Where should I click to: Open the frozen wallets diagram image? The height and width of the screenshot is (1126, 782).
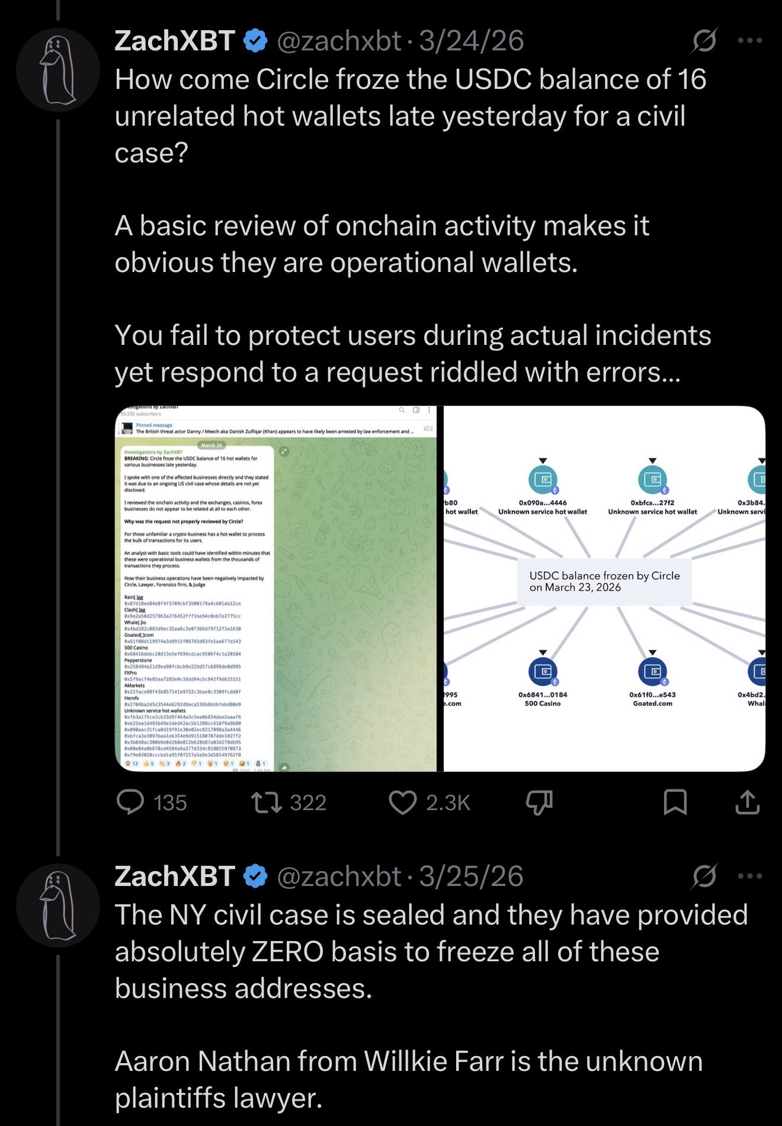coord(604,588)
